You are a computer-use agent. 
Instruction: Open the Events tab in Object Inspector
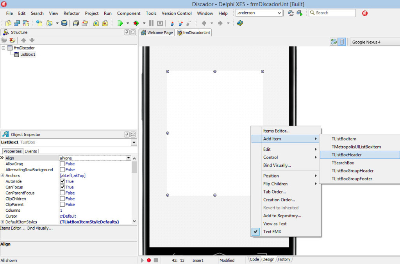30,151
